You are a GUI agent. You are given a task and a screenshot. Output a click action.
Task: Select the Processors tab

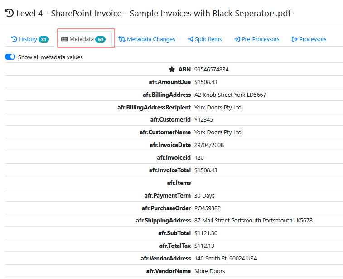click(313, 39)
